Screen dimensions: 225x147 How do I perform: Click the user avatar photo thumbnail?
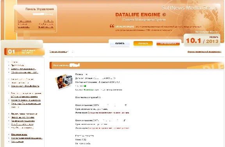click(x=64, y=82)
